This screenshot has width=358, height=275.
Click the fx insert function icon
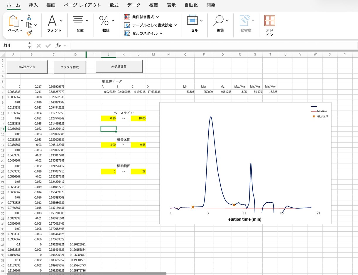click(x=58, y=45)
